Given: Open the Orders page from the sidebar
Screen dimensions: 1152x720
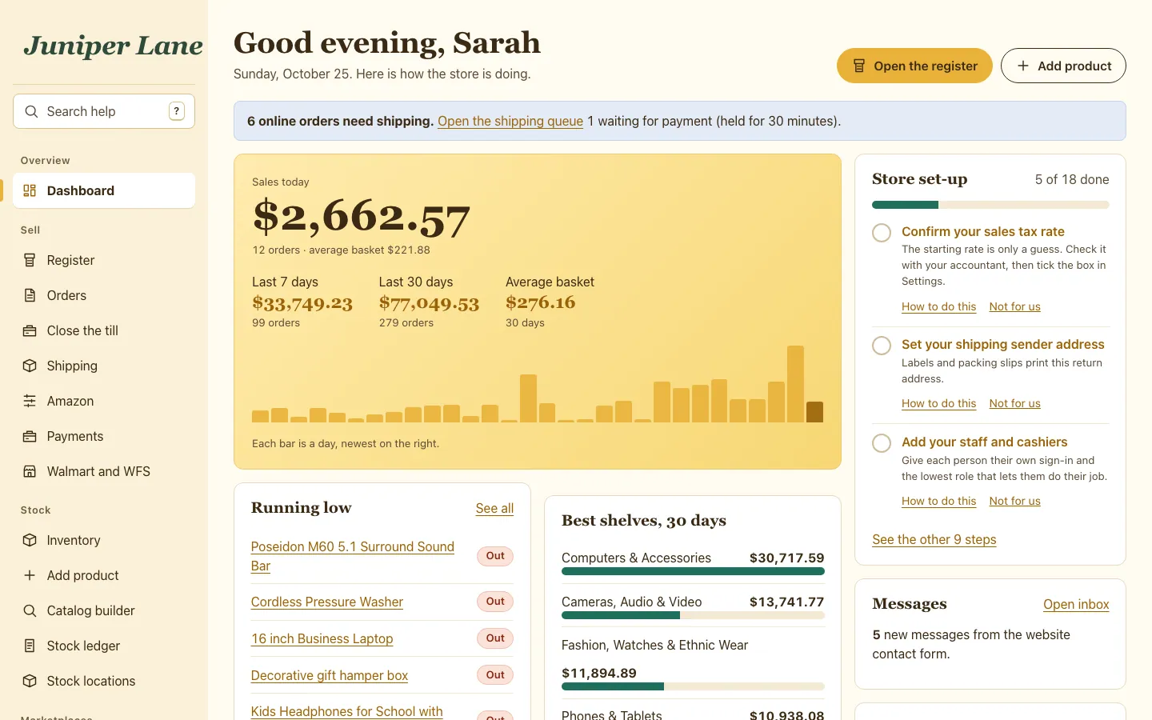Looking at the screenshot, I should [x=104, y=295].
